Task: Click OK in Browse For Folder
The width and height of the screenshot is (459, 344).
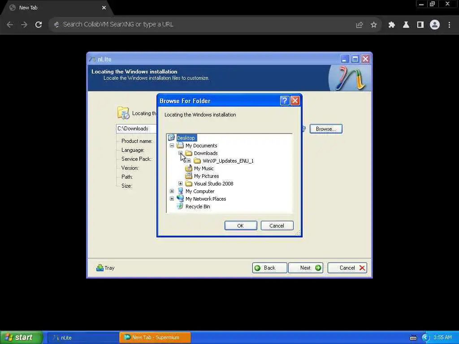Action: click(241, 226)
